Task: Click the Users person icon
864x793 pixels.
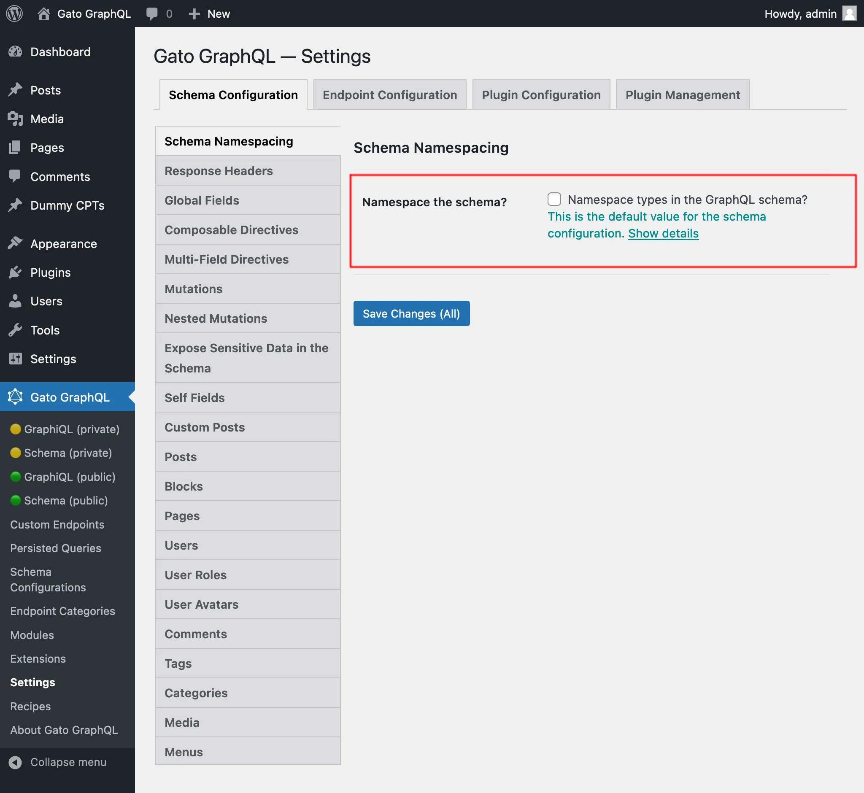Action: pos(15,301)
